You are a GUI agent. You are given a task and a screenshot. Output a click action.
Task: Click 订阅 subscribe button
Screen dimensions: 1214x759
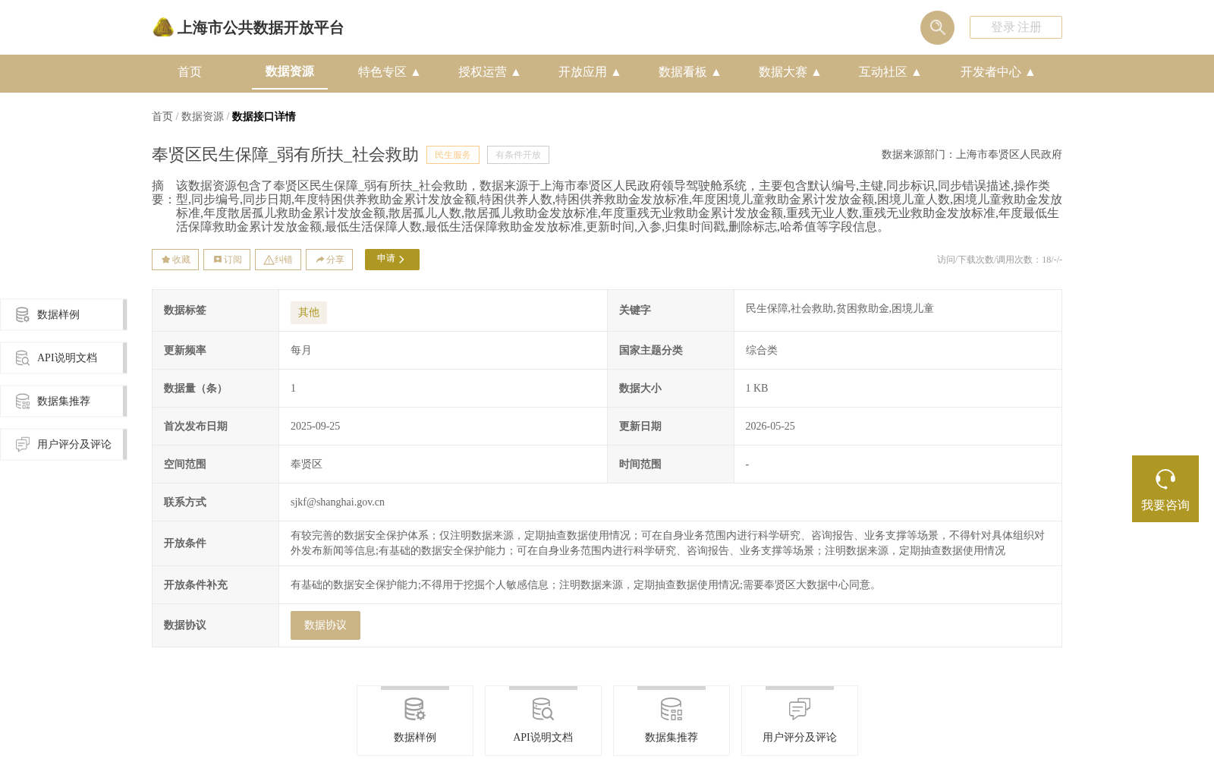tap(227, 260)
